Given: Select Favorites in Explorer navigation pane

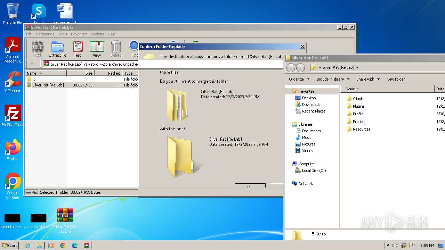Looking at the screenshot, I should (x=306, y=91).
